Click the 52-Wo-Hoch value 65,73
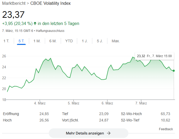This screenshot has width=179, height=139. coord(165,114)
